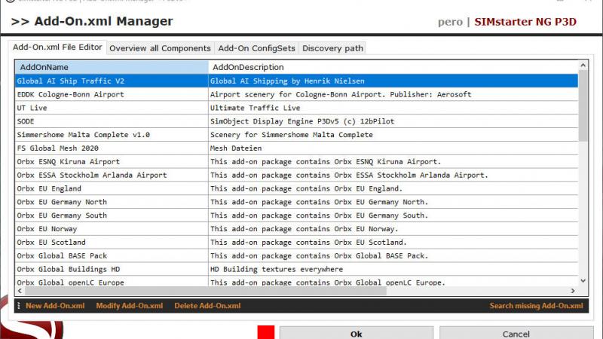Select Orbx EU Germany North row
Image resolution: width=603 pixels, height=339 pixels.
point(296,202)
